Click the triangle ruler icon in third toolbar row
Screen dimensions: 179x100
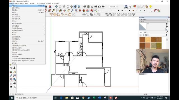[58, 14]
